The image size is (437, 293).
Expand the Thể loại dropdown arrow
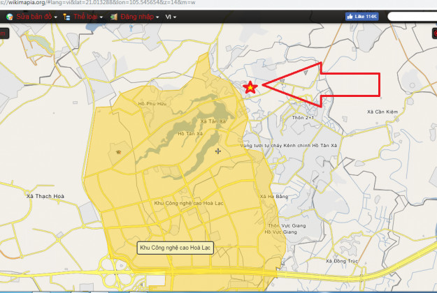(x=101, y=17)
